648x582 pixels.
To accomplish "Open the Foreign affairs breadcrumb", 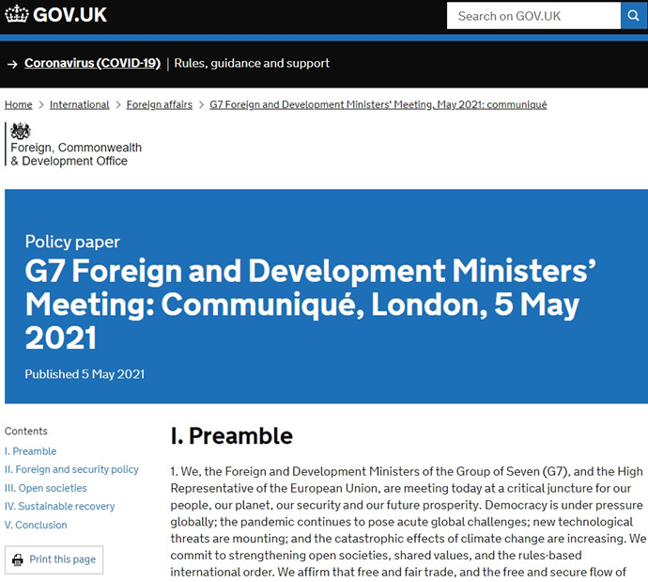I will [159, 104].
